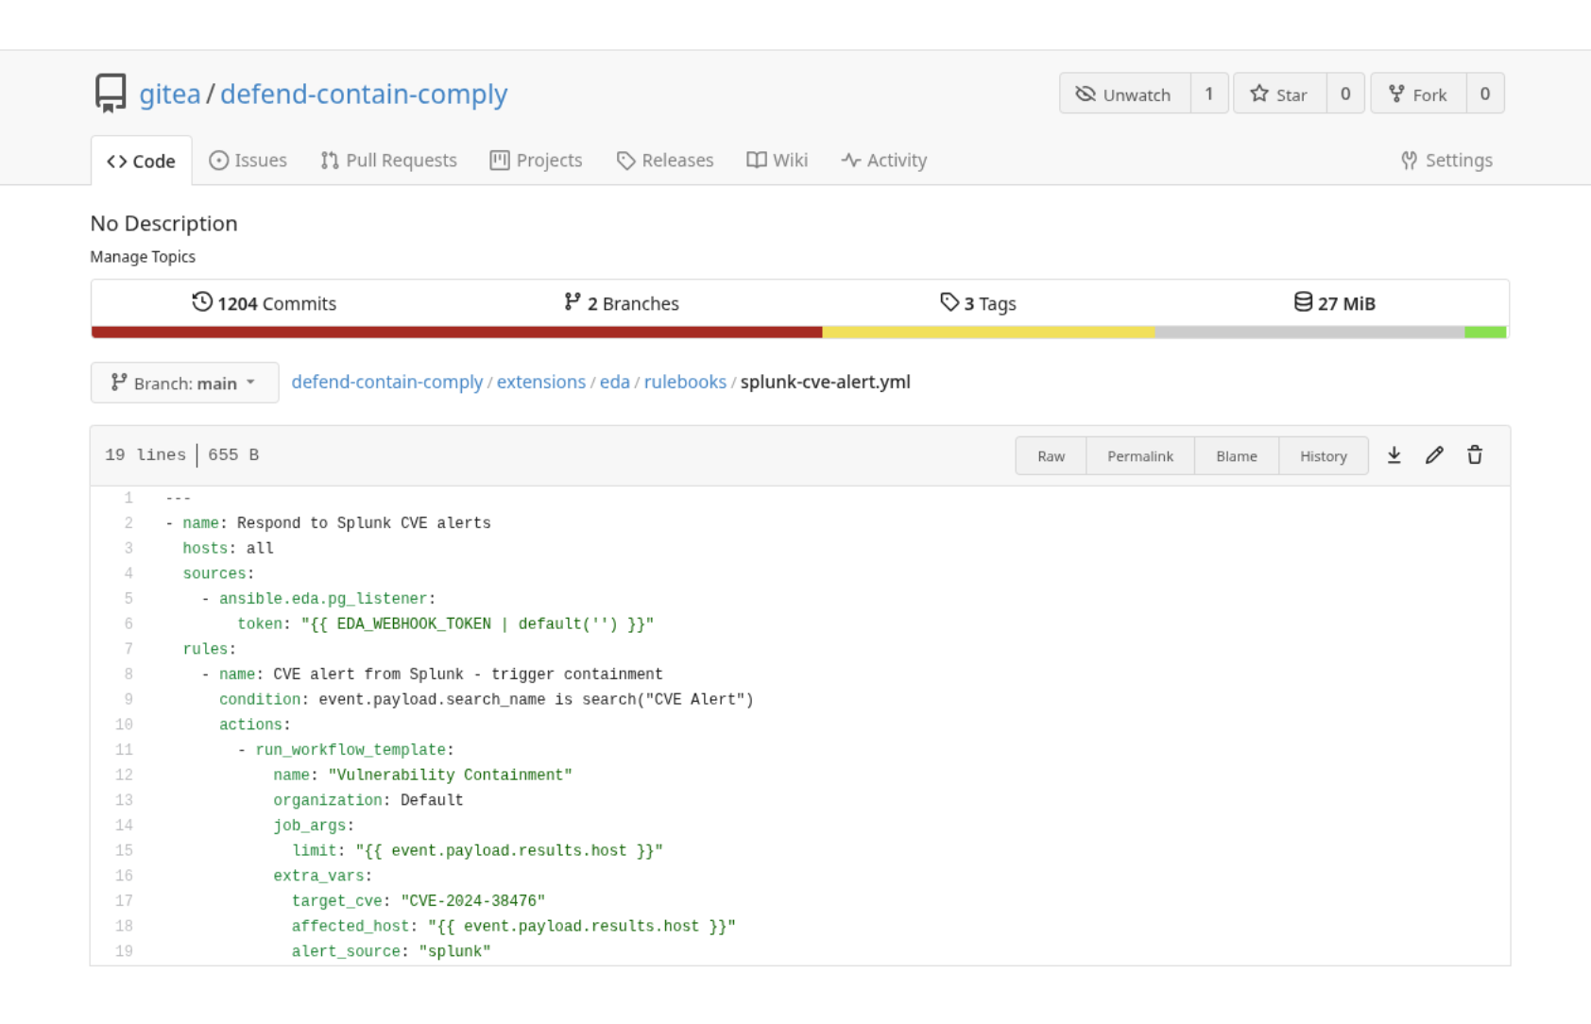Screen dimensions: 1591x1024
Task: Unwatch this repository
Action: point(1125,94)
